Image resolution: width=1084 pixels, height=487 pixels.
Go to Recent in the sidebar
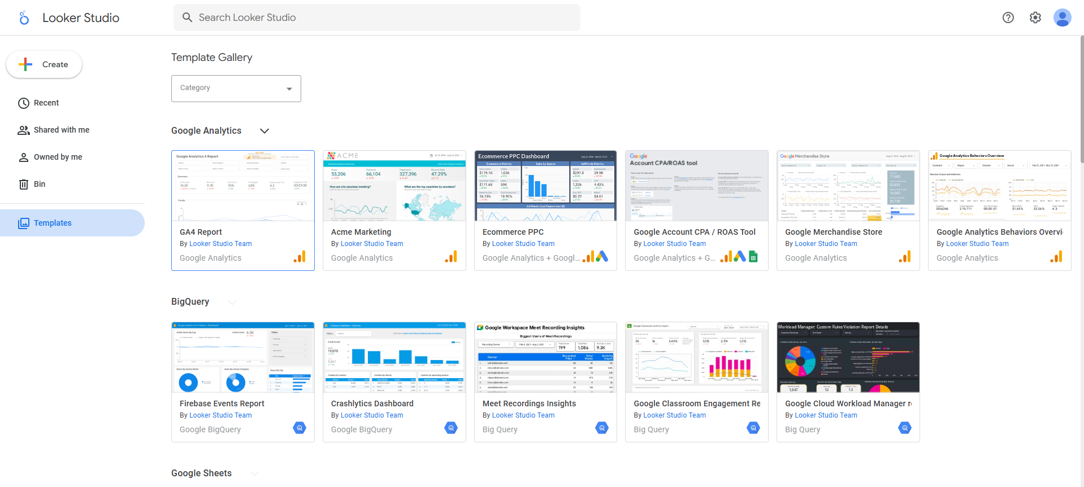pos(72,103)
